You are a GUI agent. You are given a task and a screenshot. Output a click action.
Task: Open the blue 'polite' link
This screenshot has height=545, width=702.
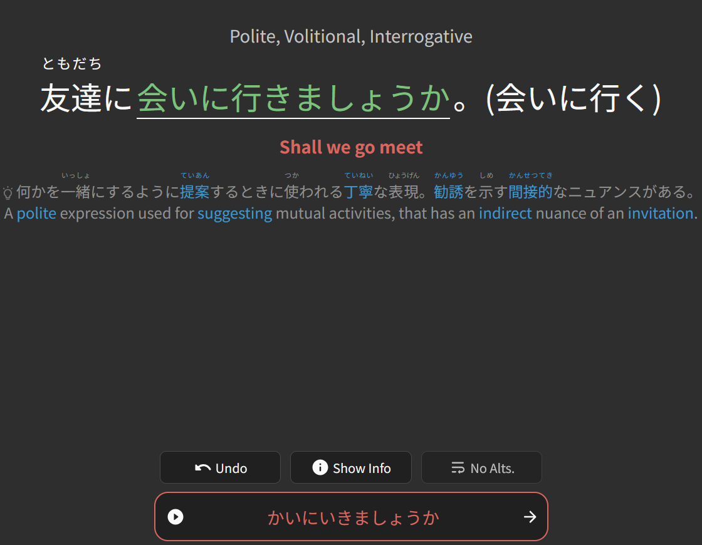pos(36,214)
